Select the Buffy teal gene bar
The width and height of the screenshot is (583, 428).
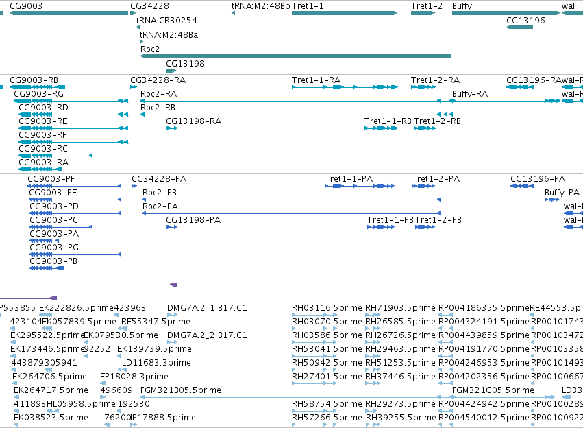[506, 13]
